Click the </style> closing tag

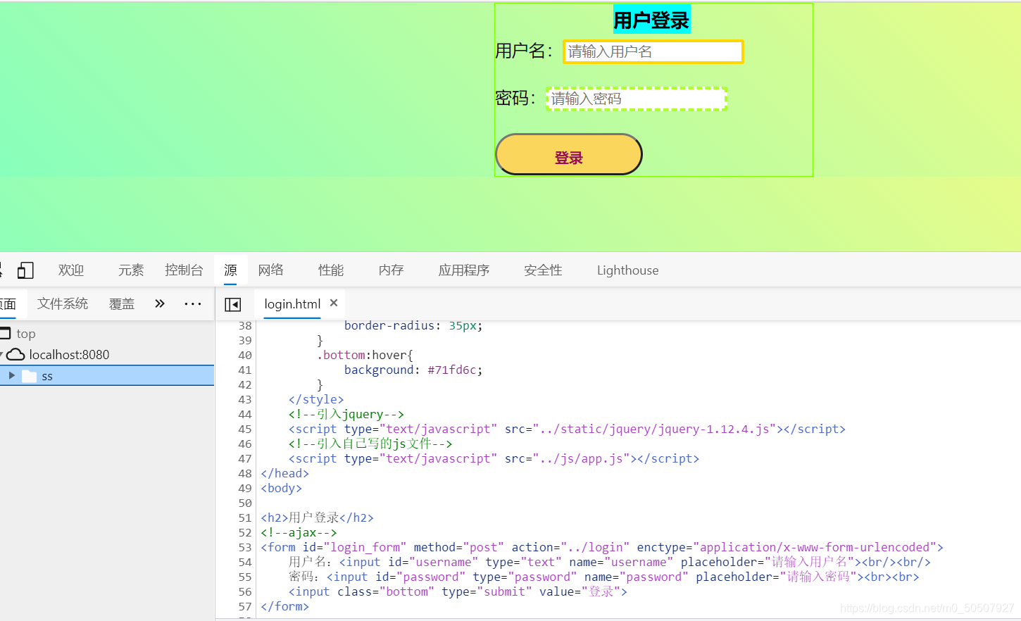(x=316, y=399)
